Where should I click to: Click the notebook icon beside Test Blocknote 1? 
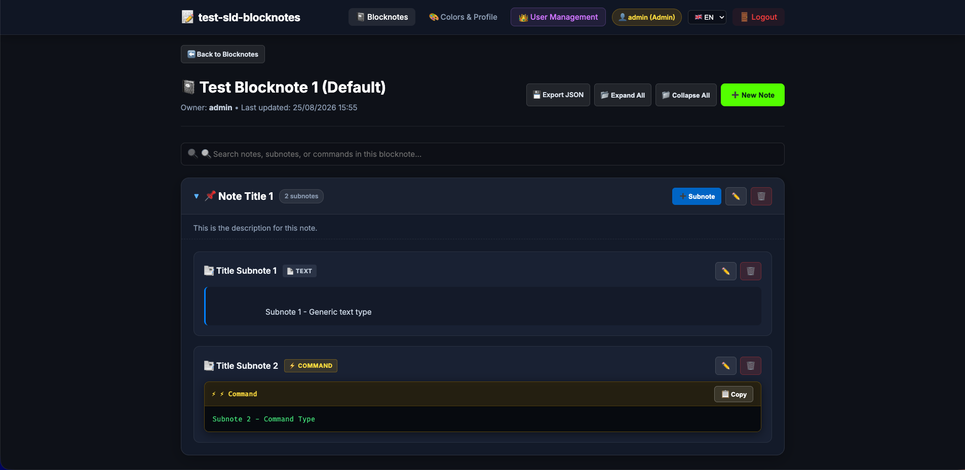click(188, 87)
